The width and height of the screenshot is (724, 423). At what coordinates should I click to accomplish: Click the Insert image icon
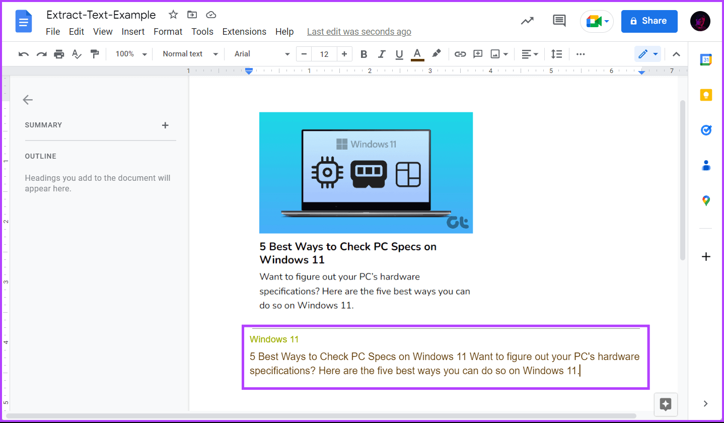[x=495, y=54]
